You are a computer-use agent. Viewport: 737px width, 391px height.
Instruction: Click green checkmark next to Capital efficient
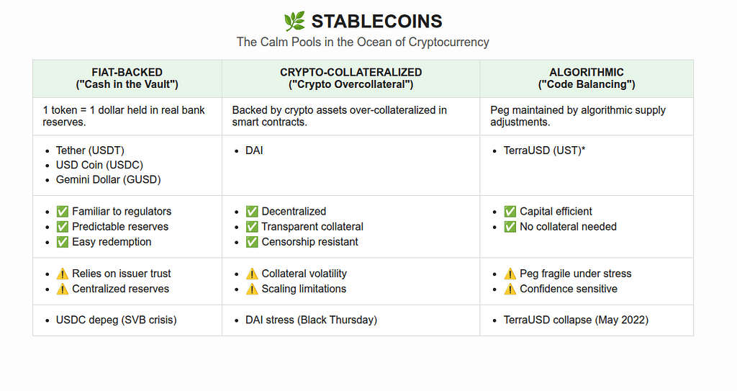[x=510, y=212]
